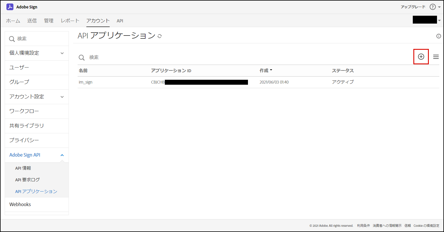444x232 pixels.
Task: Select the アカウント tab
Action: 98,21
